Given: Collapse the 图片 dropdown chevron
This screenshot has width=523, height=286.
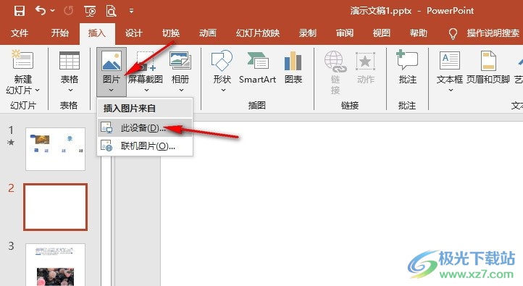Looking at the screenshot, I should (112, 90).
